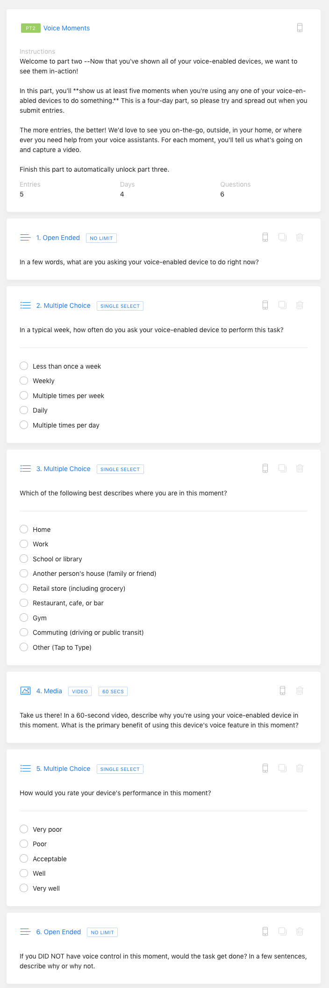Click the trash icon for question 1
The image size is (329, 988).
pyautogui.click(x=300, y=237)
